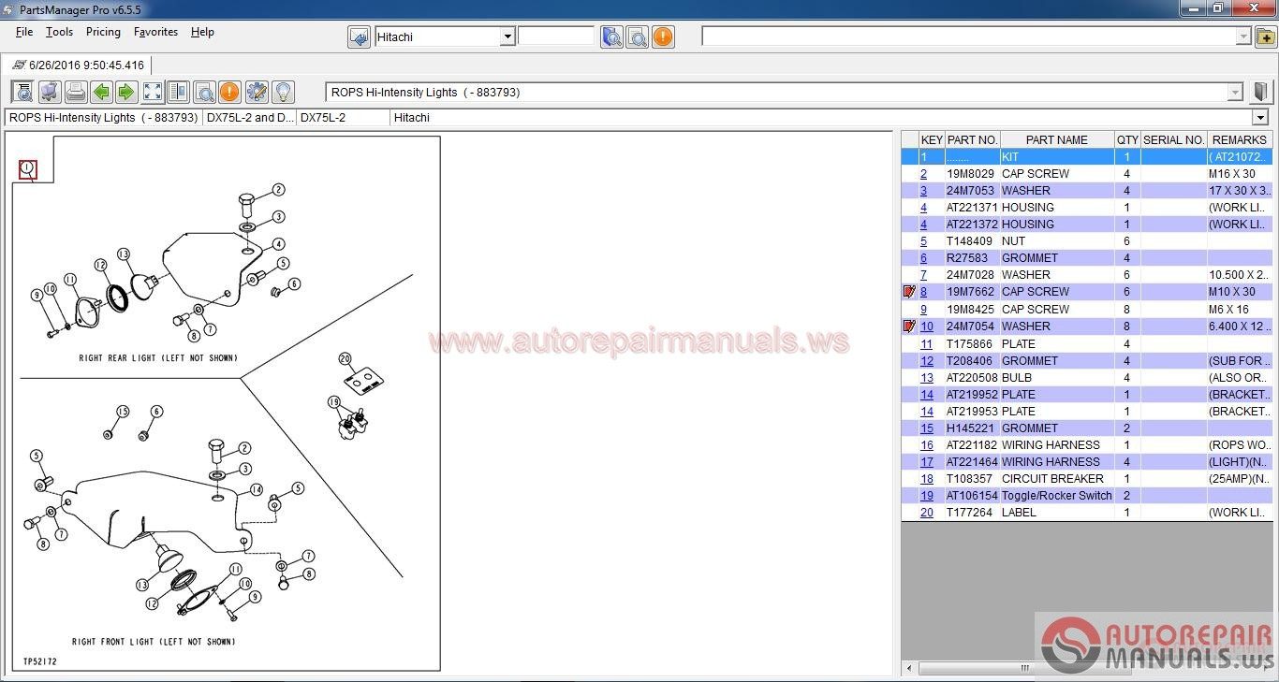This screenshot has height=682, width=1279.
Task: Open key 5 link for NUT
Action: (x=923, y=241)
